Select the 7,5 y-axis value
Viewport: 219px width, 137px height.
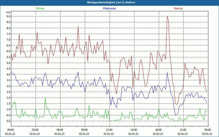click(8, 34)
